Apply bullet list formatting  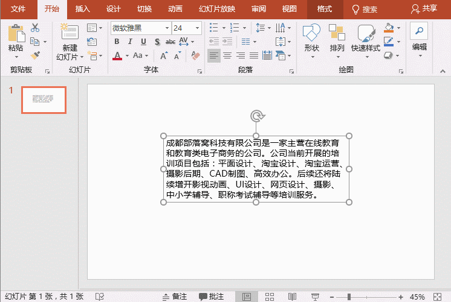(x=213, y=28)
